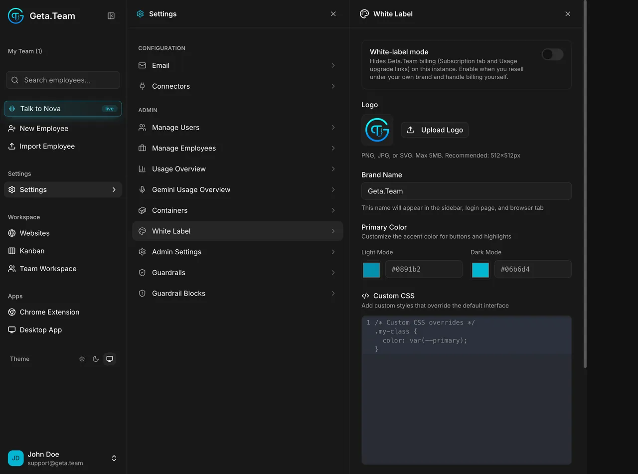This screenshot has height=474, width=638.
Task: Click the gear icon for Admin Settings
Action: [x=142, y=252]
